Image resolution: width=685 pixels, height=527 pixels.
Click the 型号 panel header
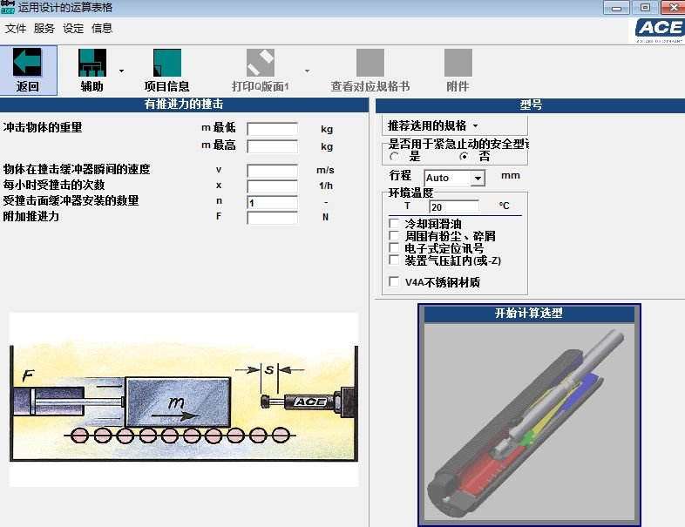531,105
